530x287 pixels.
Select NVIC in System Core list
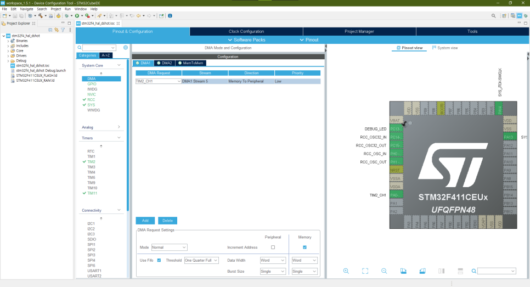click(x=91, y=94)
